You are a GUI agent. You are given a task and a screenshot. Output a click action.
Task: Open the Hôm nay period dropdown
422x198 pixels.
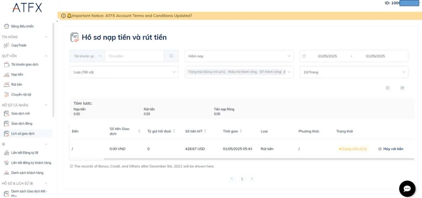click(239, 56)
